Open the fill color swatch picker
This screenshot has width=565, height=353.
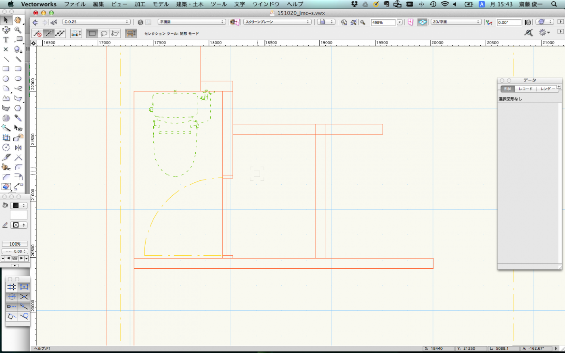coord(18,206)
